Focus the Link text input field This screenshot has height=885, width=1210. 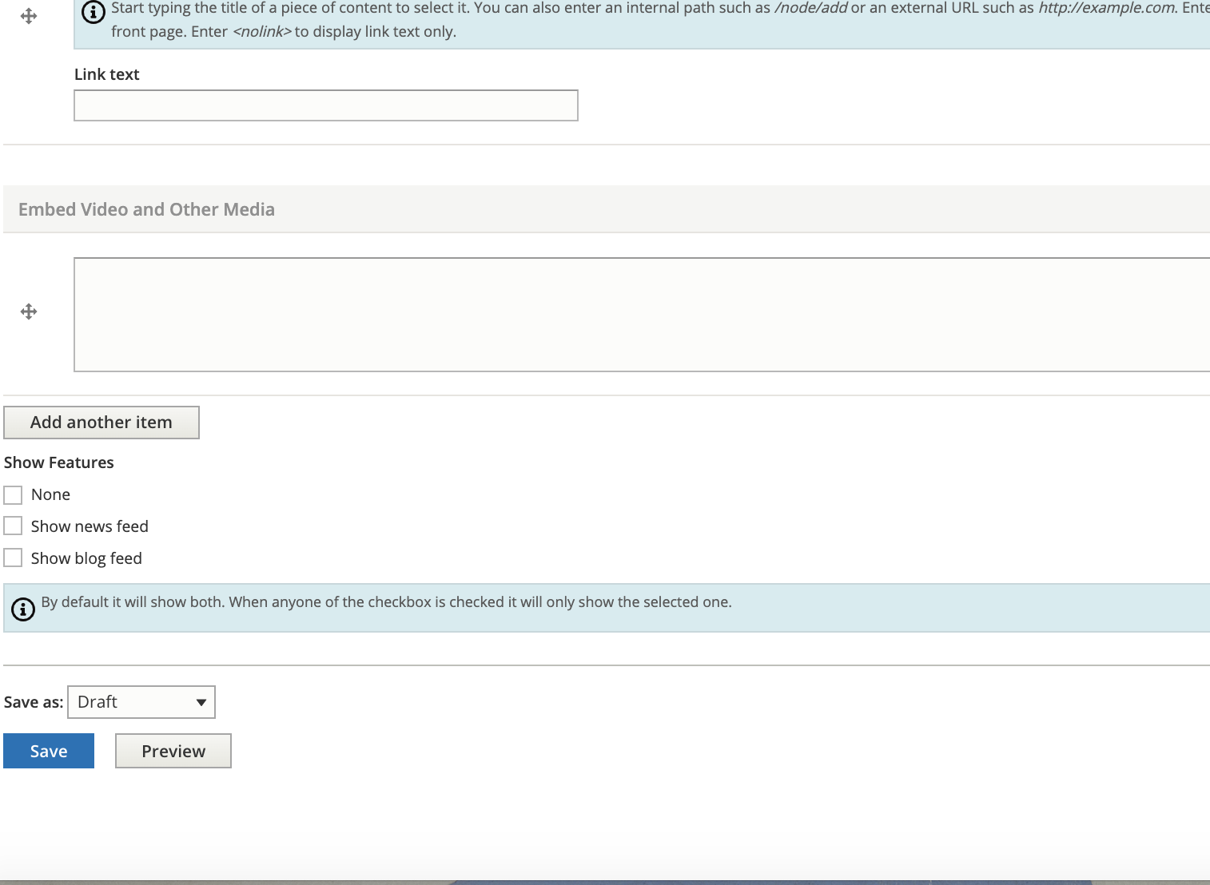[324, 105]
